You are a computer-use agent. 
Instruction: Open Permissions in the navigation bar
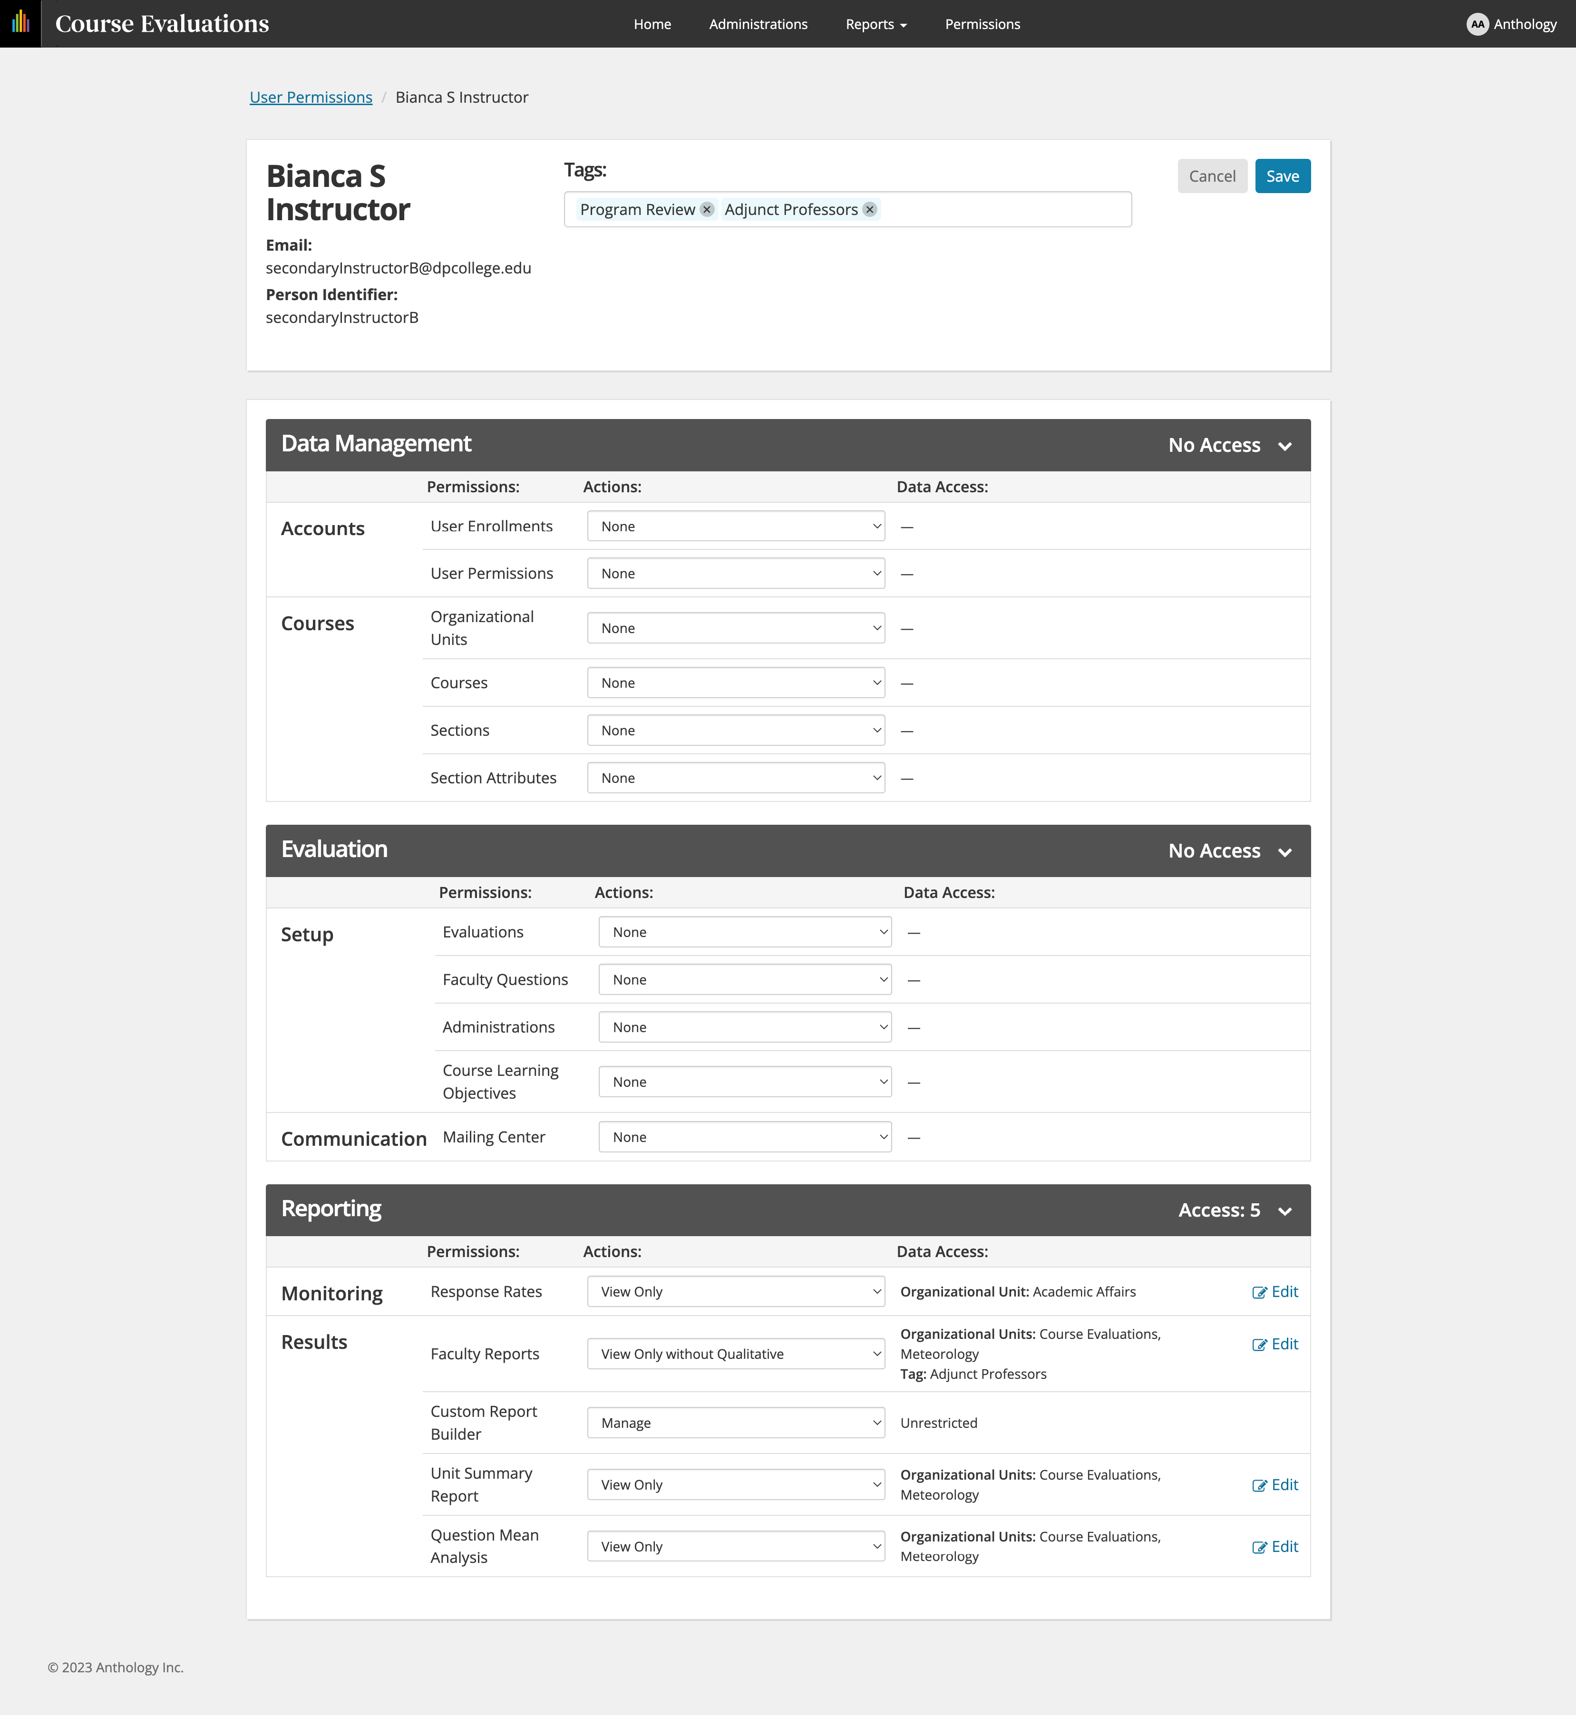coord(983,24)
